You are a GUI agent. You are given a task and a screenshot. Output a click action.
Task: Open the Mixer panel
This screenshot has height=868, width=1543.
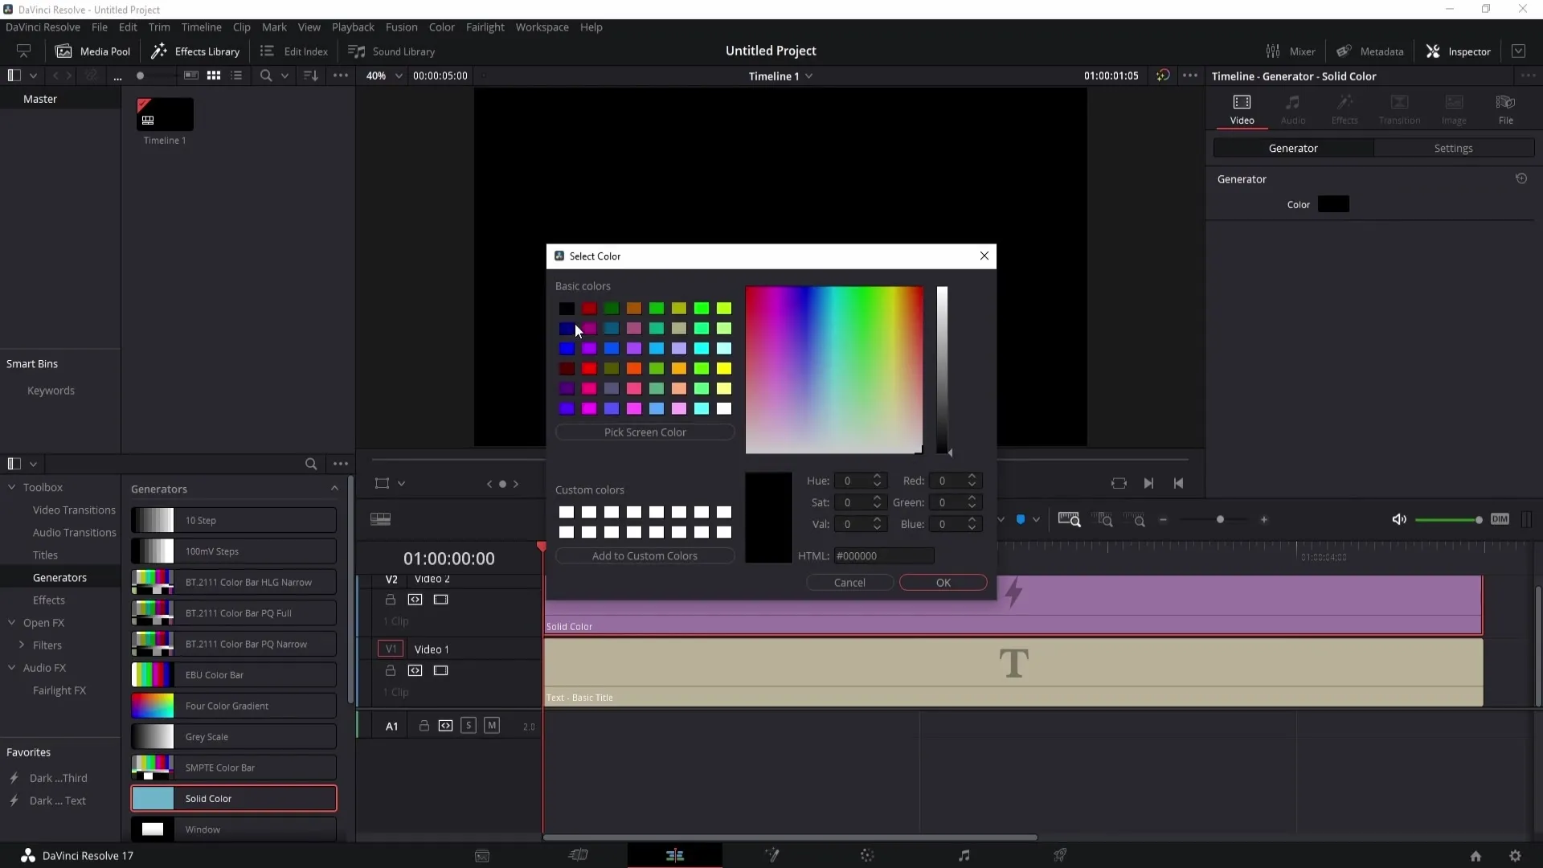tap(1291, 51)
